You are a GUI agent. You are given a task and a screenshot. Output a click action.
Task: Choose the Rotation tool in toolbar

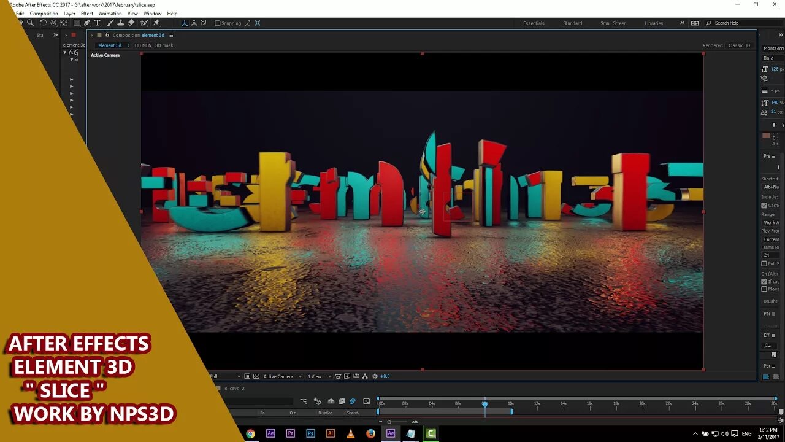click(x=43, y=23)
